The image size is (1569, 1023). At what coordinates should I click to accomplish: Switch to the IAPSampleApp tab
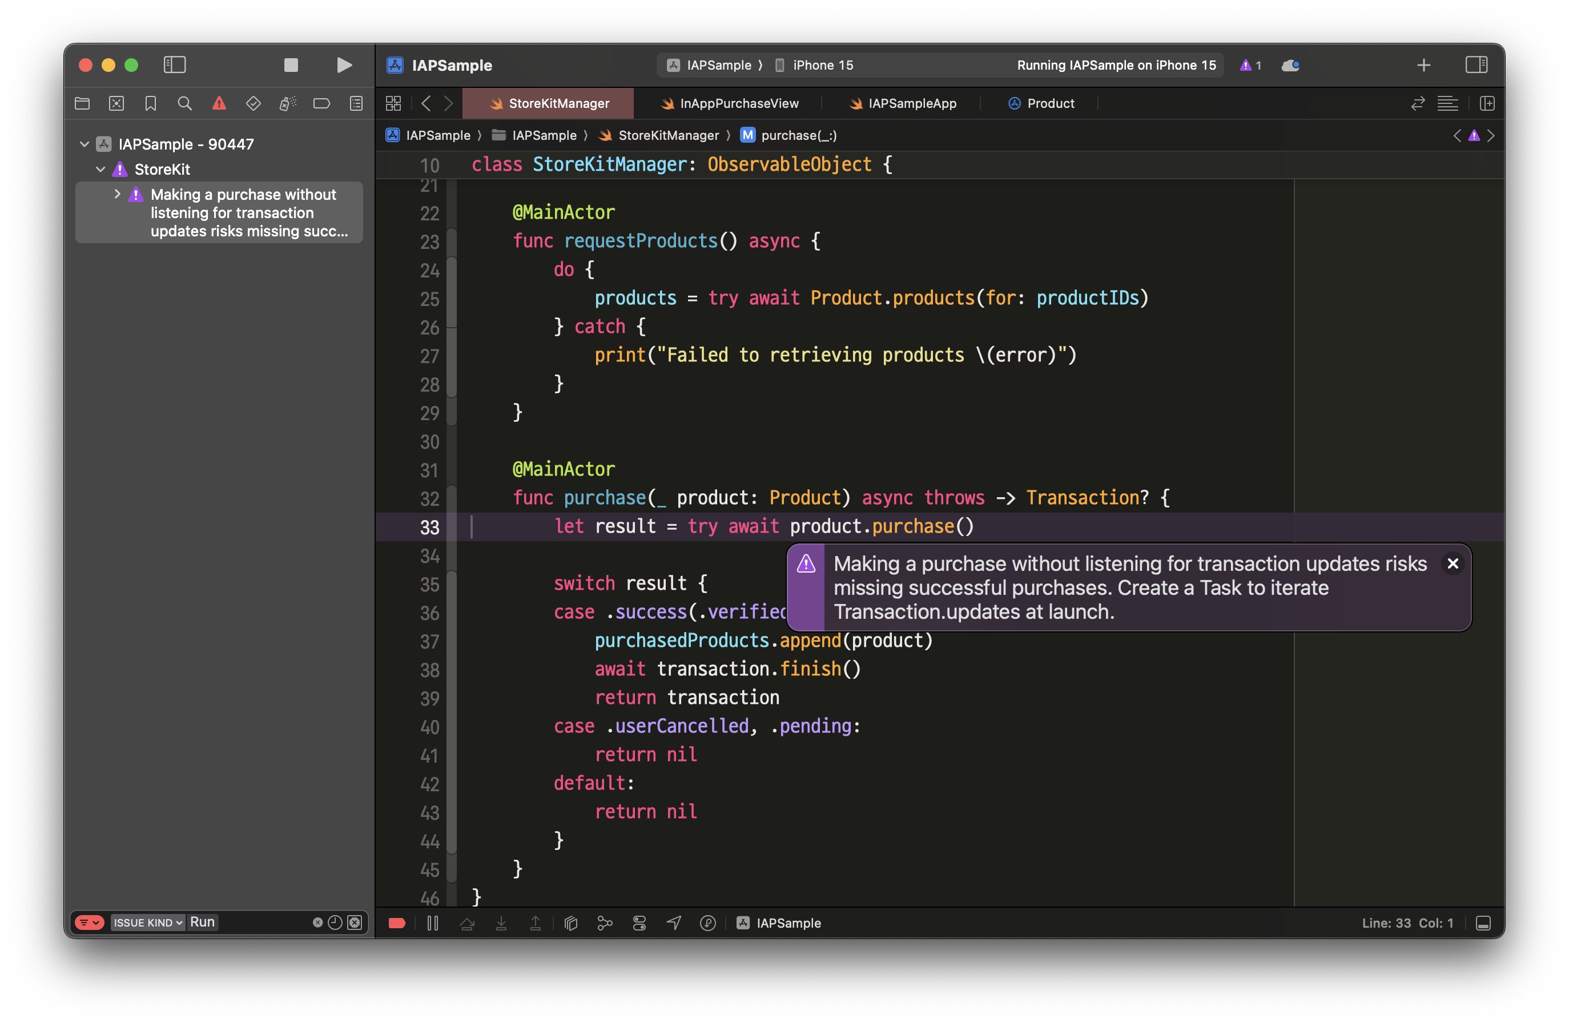(x=912, y=103)
